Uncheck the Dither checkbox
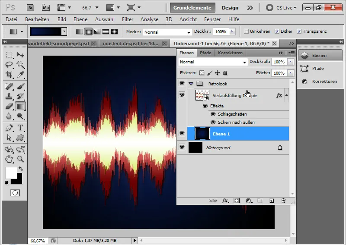 click(277, 31)
